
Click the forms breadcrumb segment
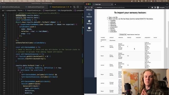pyautogui.click(x=20, y=11)
